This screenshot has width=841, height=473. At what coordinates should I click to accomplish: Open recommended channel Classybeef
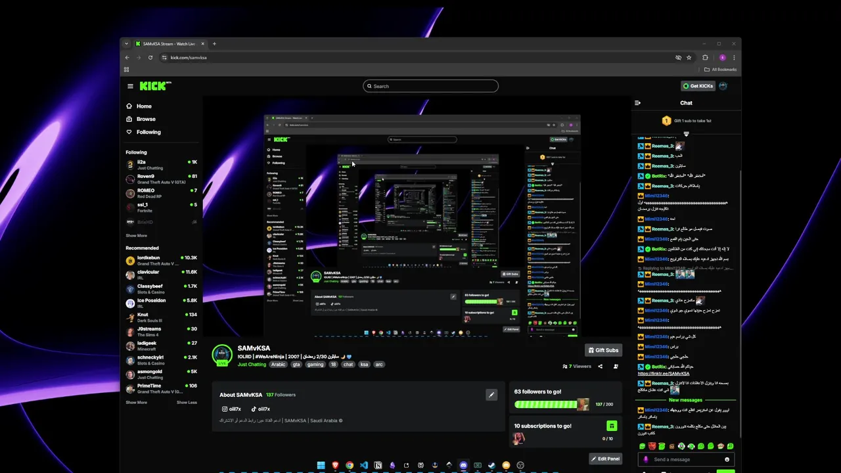pos(162,289)
